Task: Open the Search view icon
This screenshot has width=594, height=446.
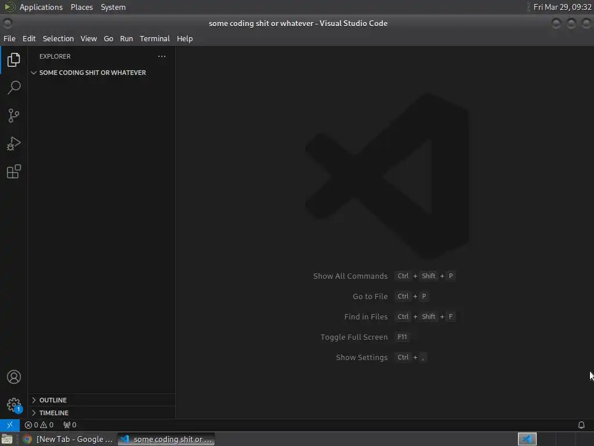Action: click(14, 88)
